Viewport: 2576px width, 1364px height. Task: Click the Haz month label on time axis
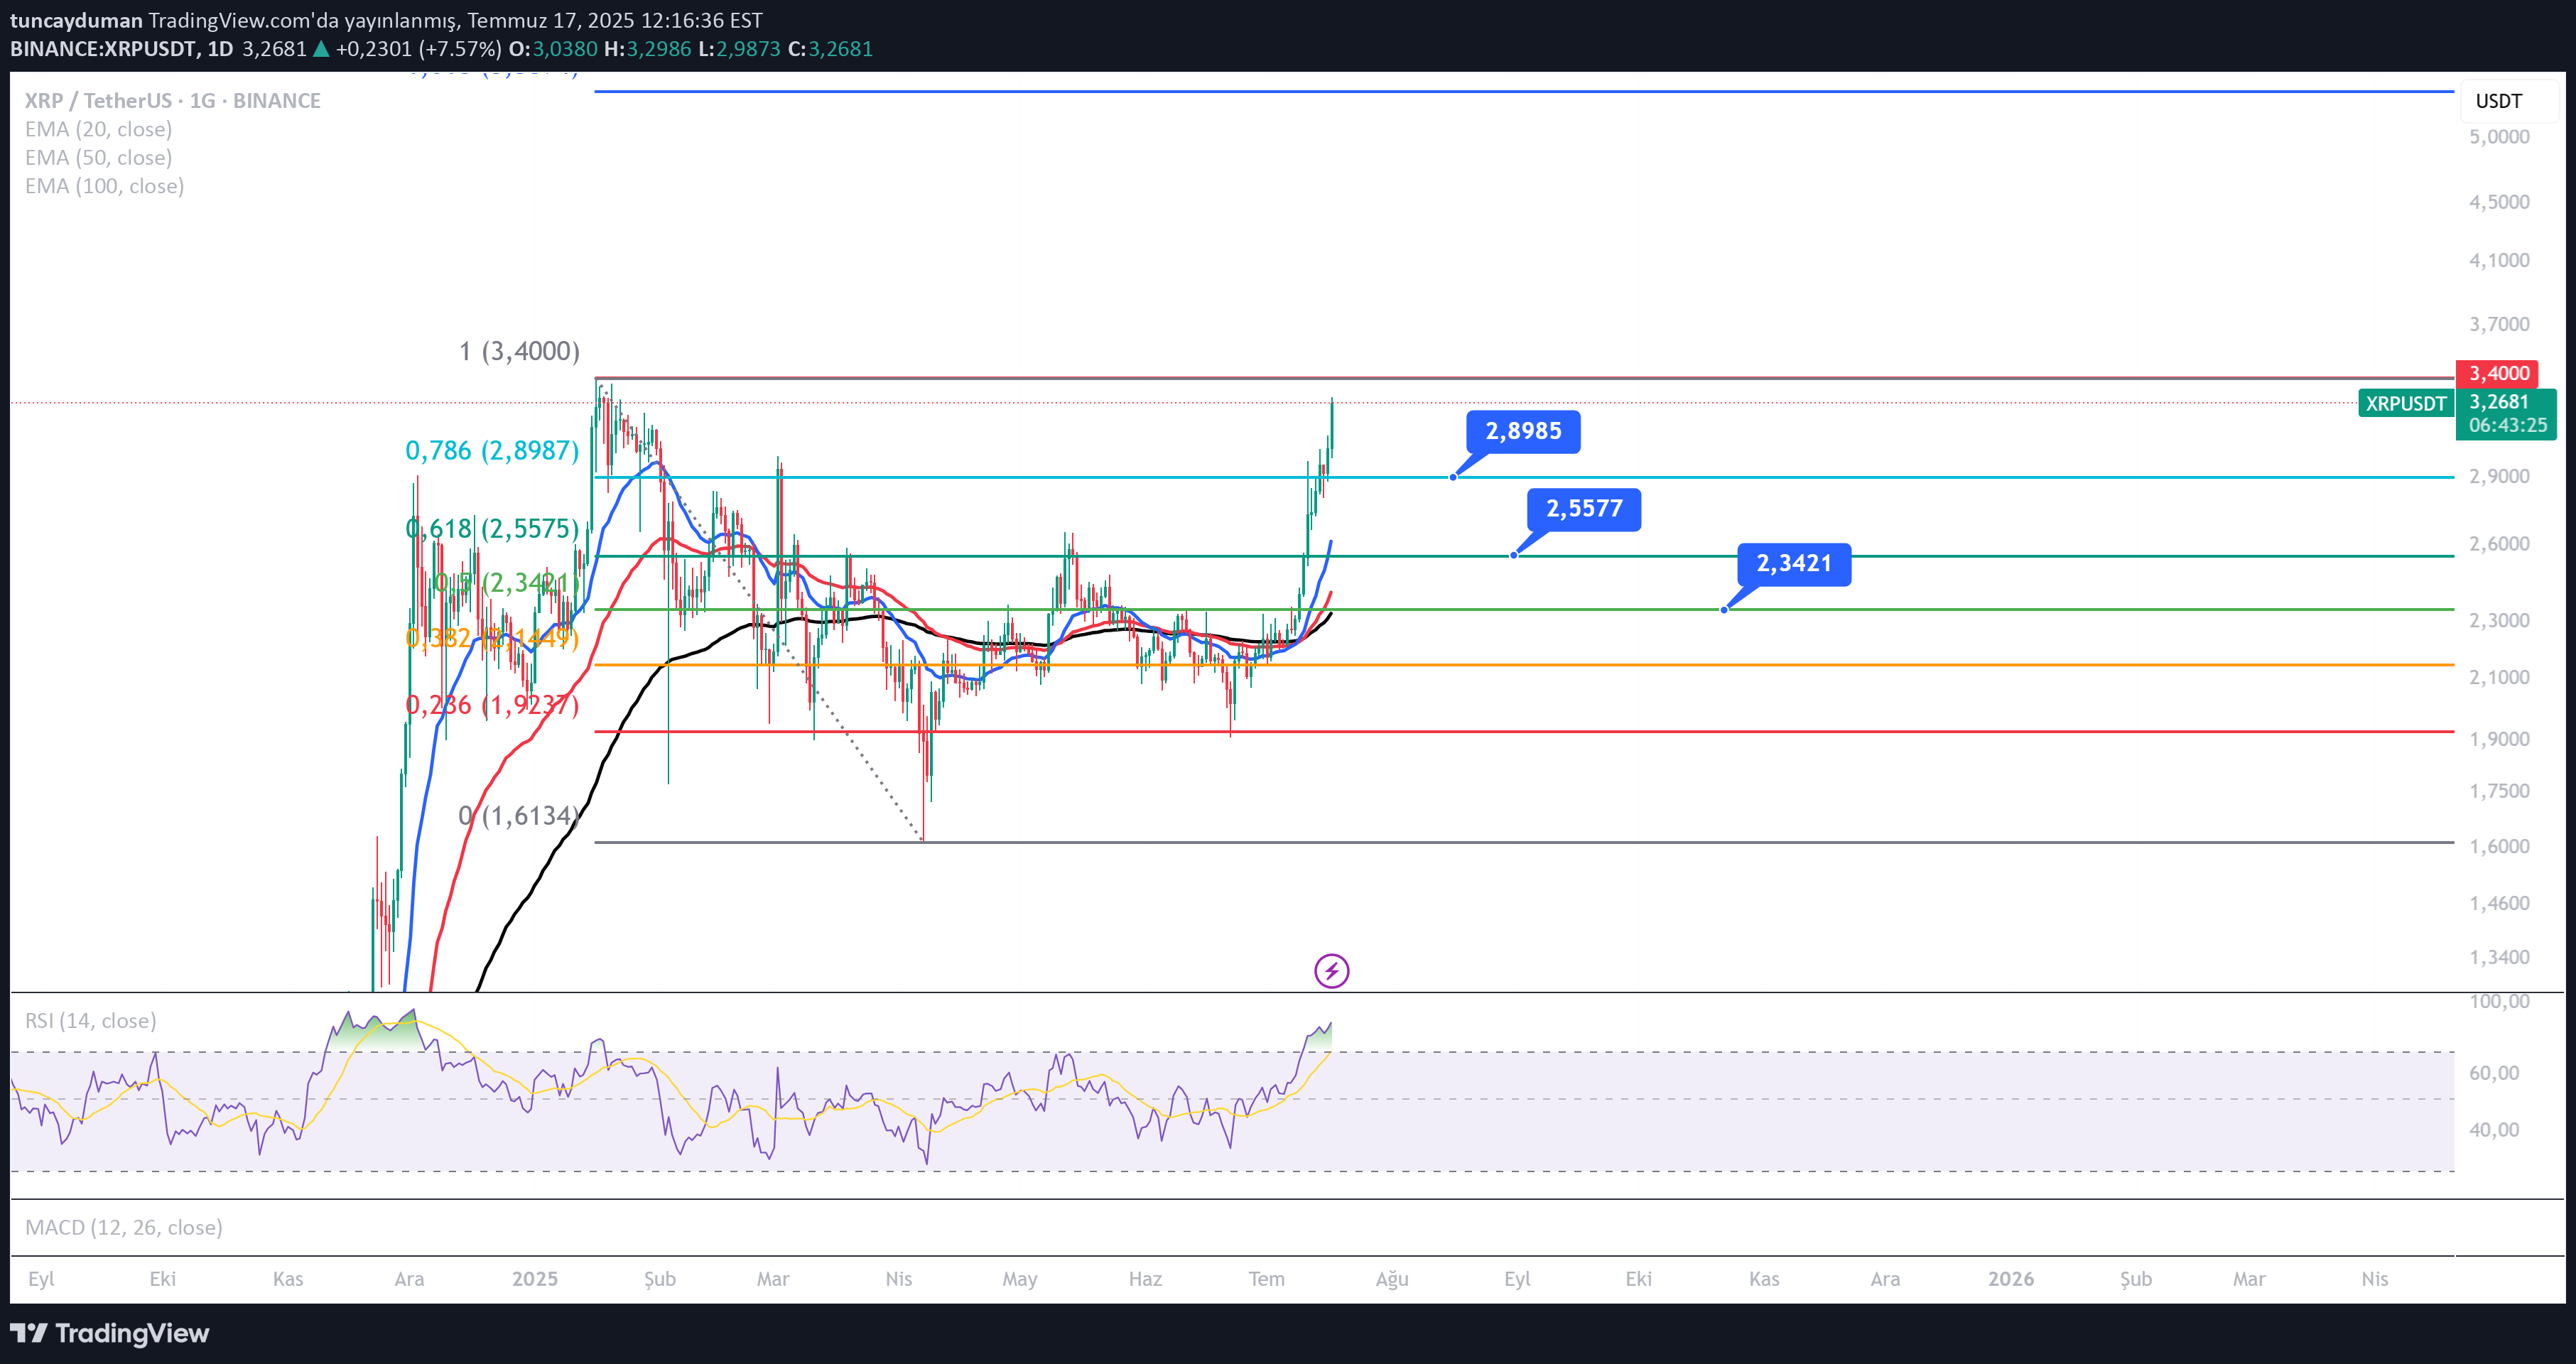1145,1279
